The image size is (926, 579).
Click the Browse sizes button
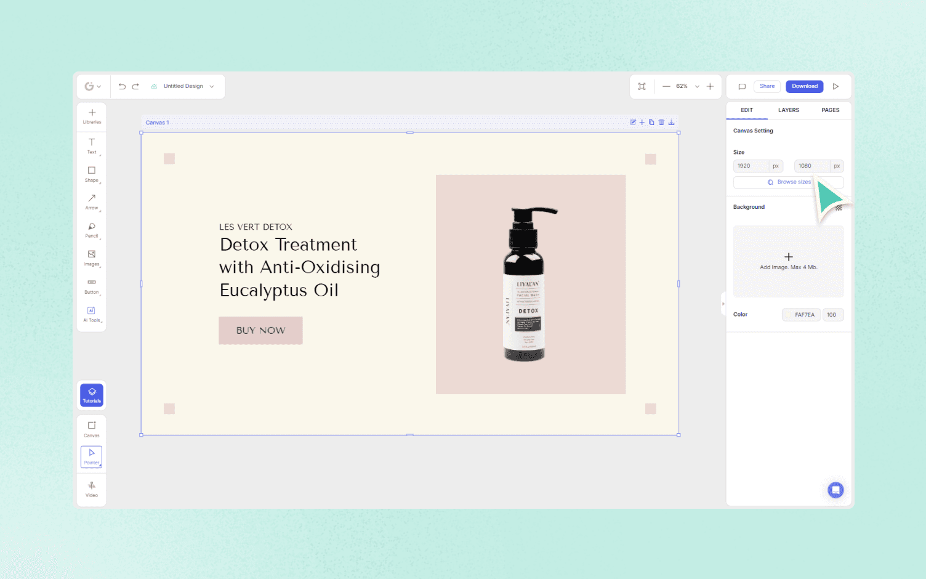pos(789,182)
